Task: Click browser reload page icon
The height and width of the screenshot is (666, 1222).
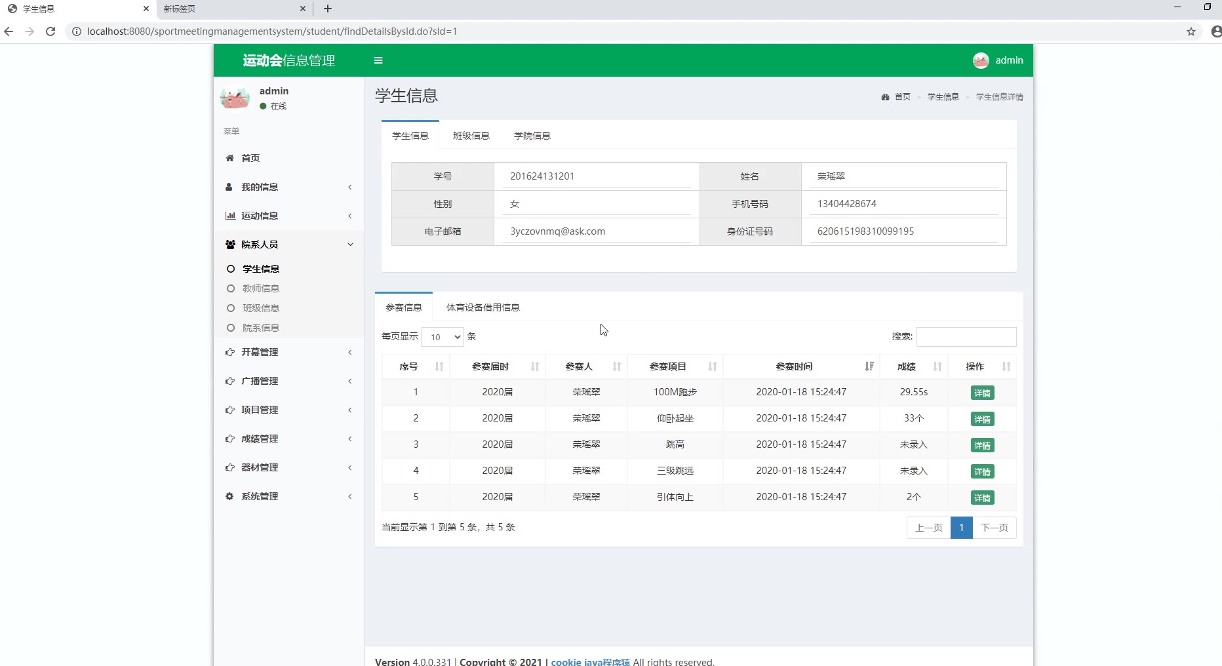Action: (x=50, y=31)
